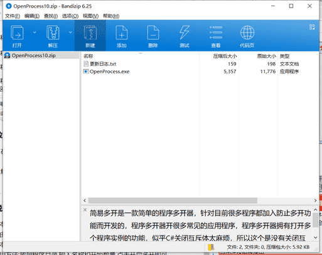
Task: Open the 帮助(H) menu
Action: [x=111, y=16]
